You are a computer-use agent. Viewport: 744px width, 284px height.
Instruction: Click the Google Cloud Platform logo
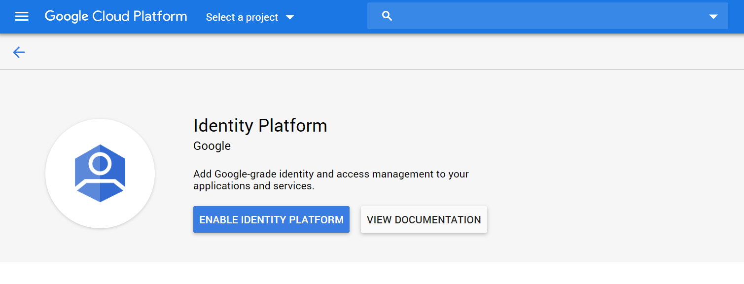116,16
